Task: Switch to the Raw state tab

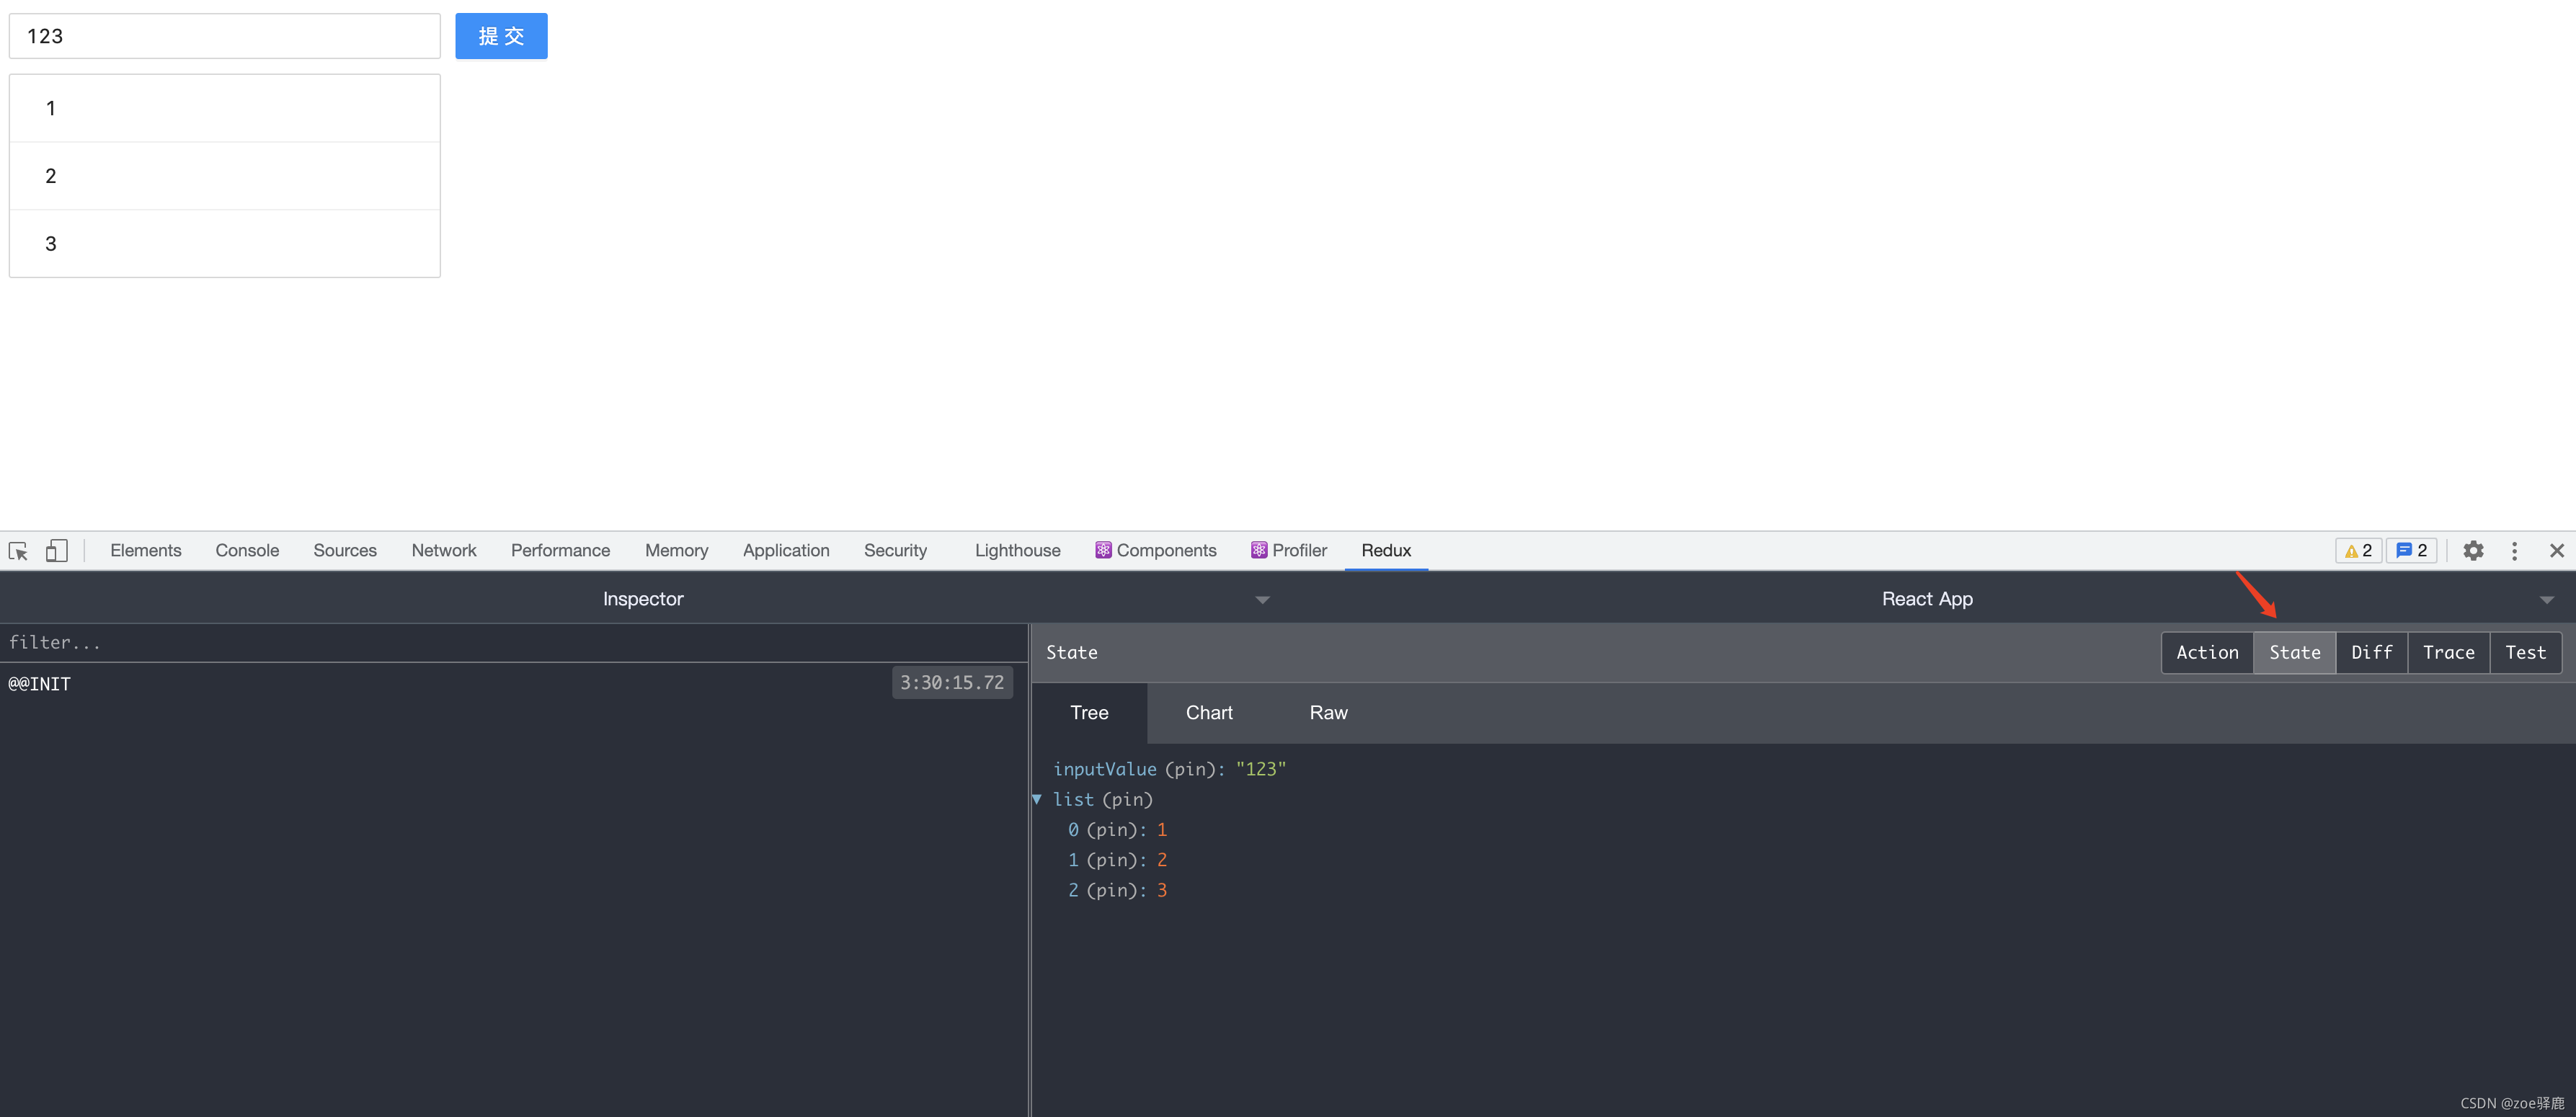Action: (x=1328, y=713)
